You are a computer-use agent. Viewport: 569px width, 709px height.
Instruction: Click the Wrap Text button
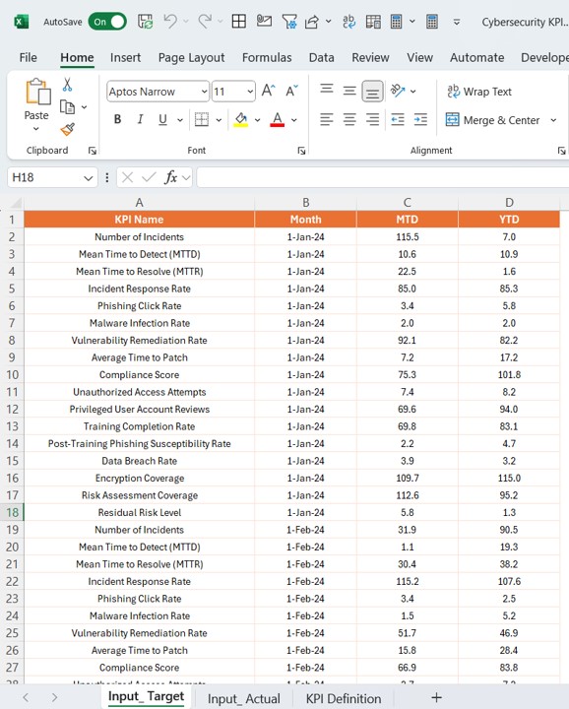pyautogui.click(x=479, y=92)
